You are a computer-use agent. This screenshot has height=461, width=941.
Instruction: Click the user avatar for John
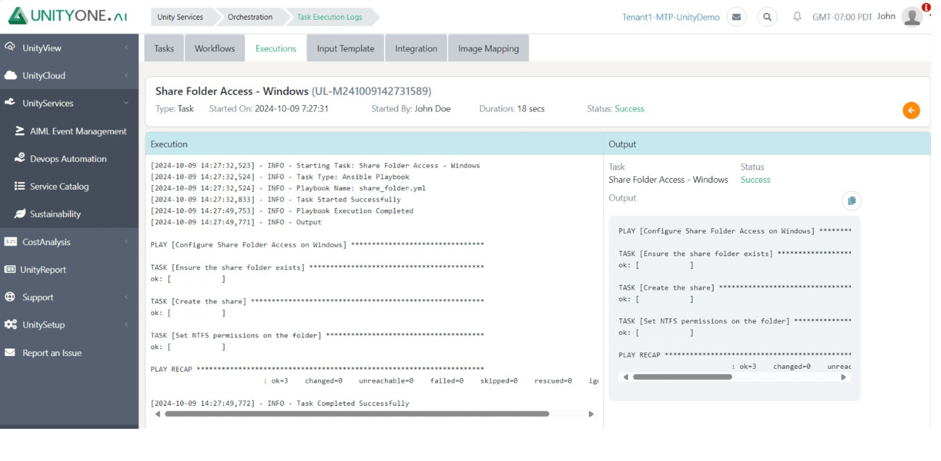tap(912, 17)
